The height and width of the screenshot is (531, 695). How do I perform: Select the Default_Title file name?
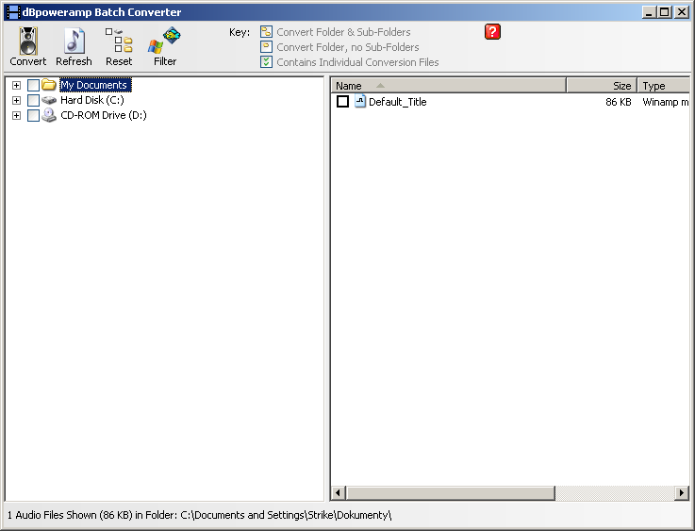click(398, 102)
